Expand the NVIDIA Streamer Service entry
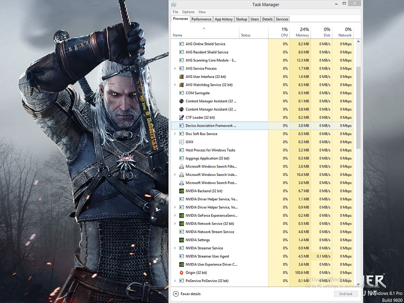This screenshot has height=303, width=404. pyautogui.click(x=175, y=248)
